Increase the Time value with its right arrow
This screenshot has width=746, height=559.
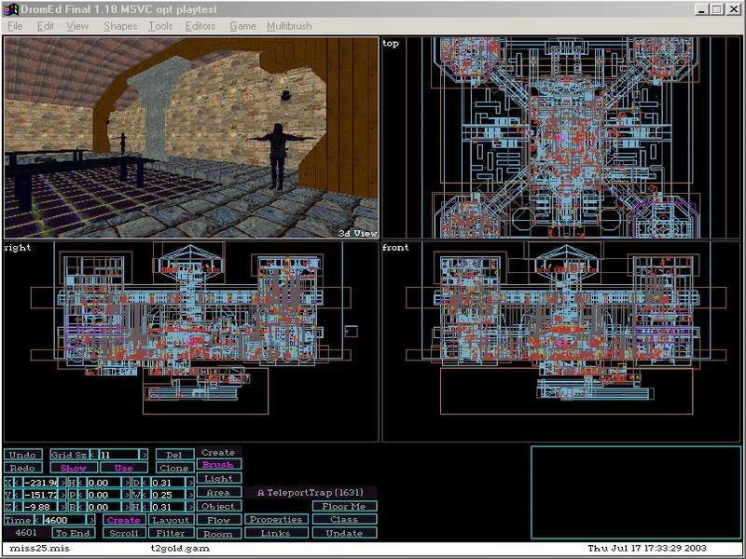91,520
